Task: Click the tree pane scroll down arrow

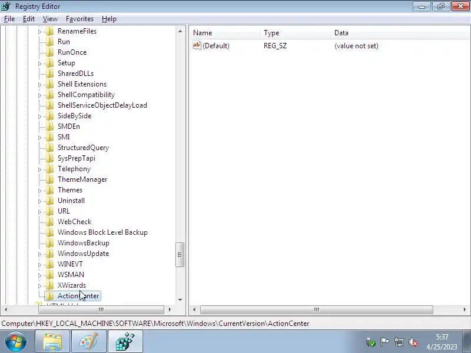Action: 180,299
